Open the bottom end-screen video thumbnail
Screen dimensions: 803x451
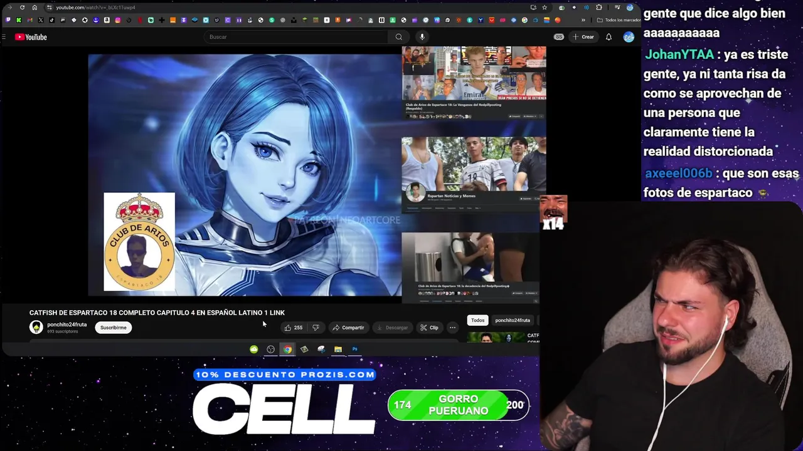(x=470, y=267)
